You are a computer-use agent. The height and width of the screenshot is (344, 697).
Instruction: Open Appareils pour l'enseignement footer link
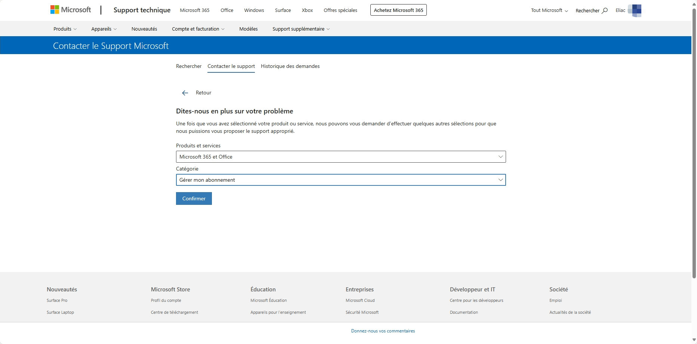tap(278, 312)
